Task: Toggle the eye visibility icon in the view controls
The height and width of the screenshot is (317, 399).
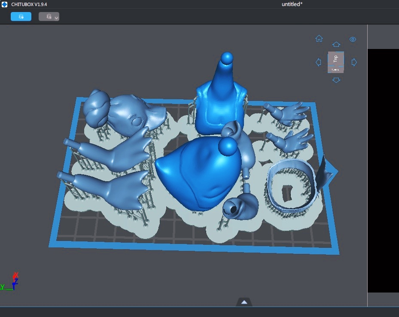Action: click(353, 39)
